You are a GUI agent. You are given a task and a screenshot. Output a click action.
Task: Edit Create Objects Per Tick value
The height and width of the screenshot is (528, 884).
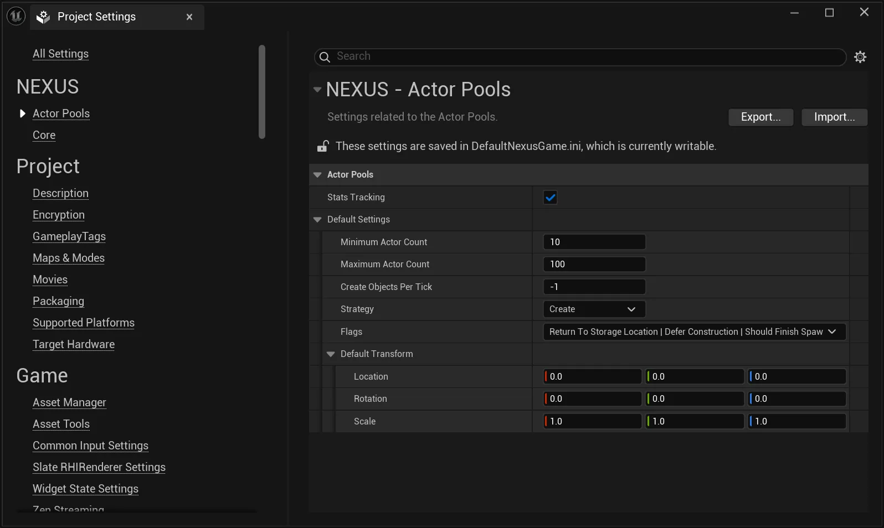click(594, 287)
